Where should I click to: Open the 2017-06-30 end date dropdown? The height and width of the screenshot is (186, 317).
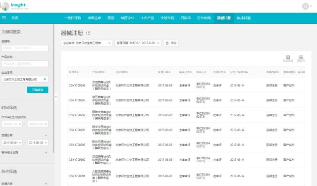coord(38,142)
